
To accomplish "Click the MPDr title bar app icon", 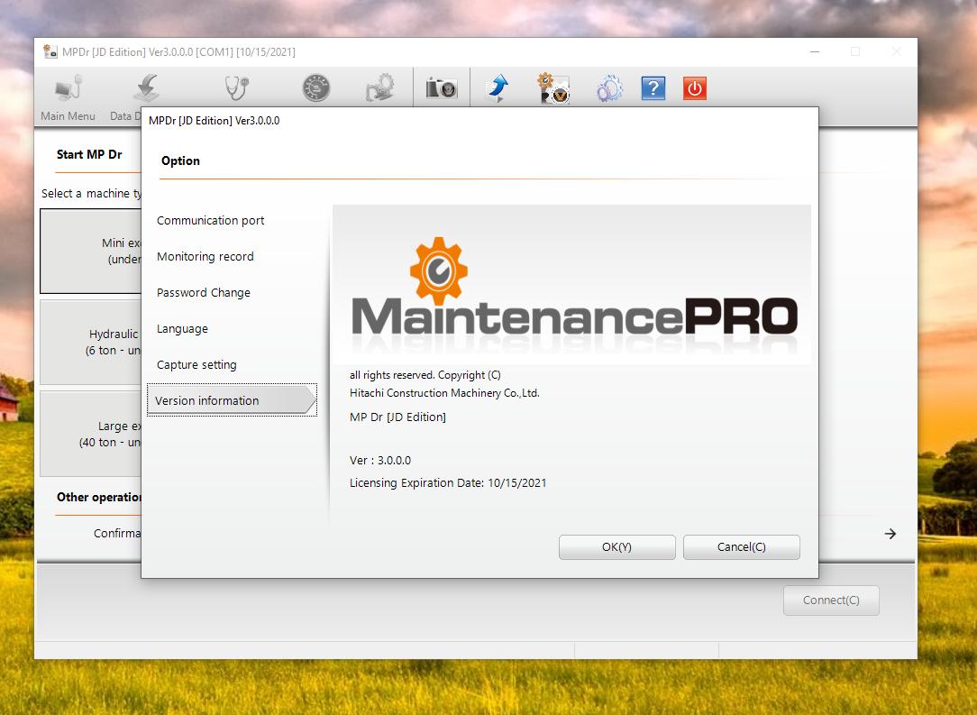I will [x=50, y=51].
